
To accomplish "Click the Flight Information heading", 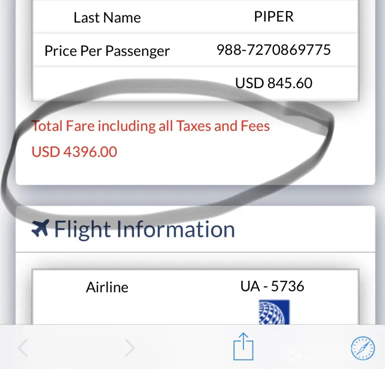I will pyautogui.click(x=144, y=229).
